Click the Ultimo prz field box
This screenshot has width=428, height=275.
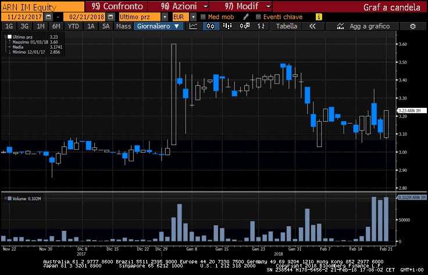point(140,17)
